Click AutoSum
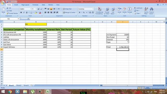The image size is (167, 94). coord(138,8)
